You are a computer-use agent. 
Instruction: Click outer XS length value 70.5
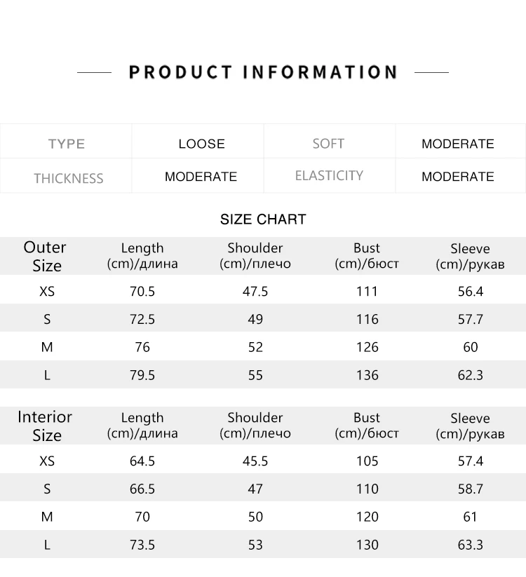[142, 292]
